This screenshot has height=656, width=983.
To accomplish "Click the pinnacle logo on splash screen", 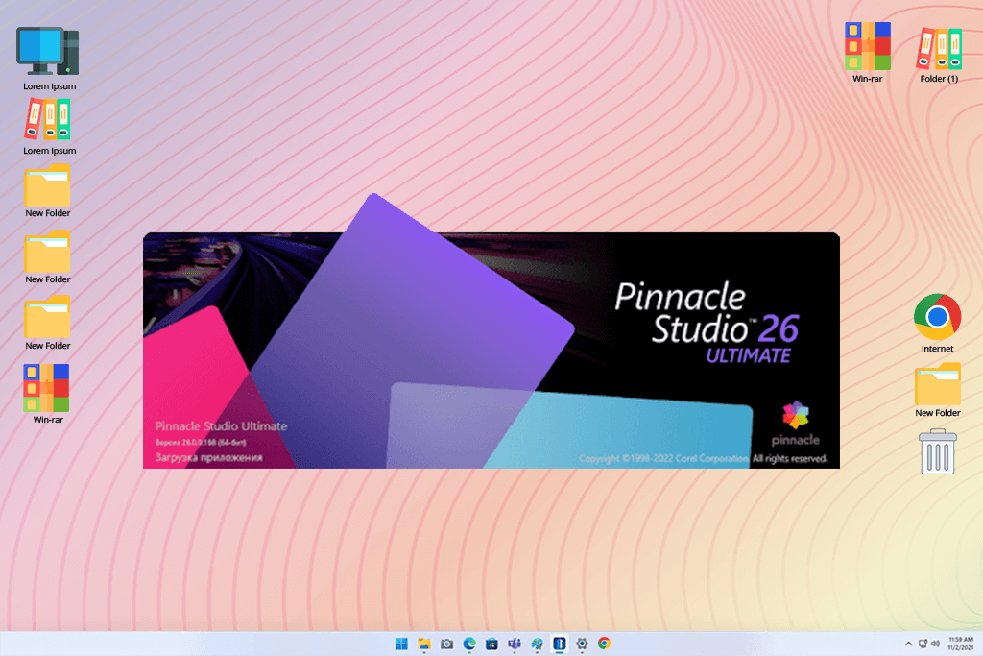I will coord(796,424).
